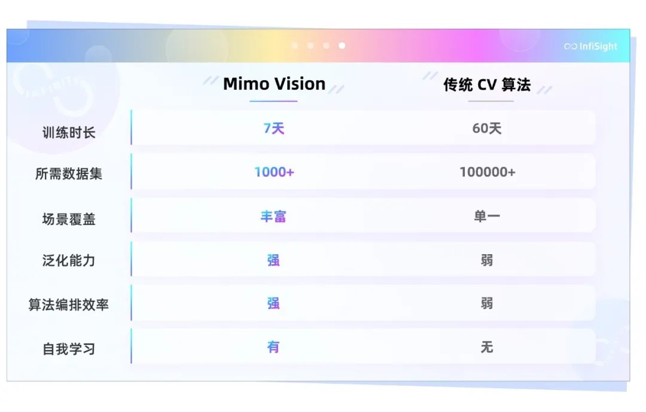Select the 算法编排效率 row label
The image size is (646, 412).
click(x=69, y=304)
